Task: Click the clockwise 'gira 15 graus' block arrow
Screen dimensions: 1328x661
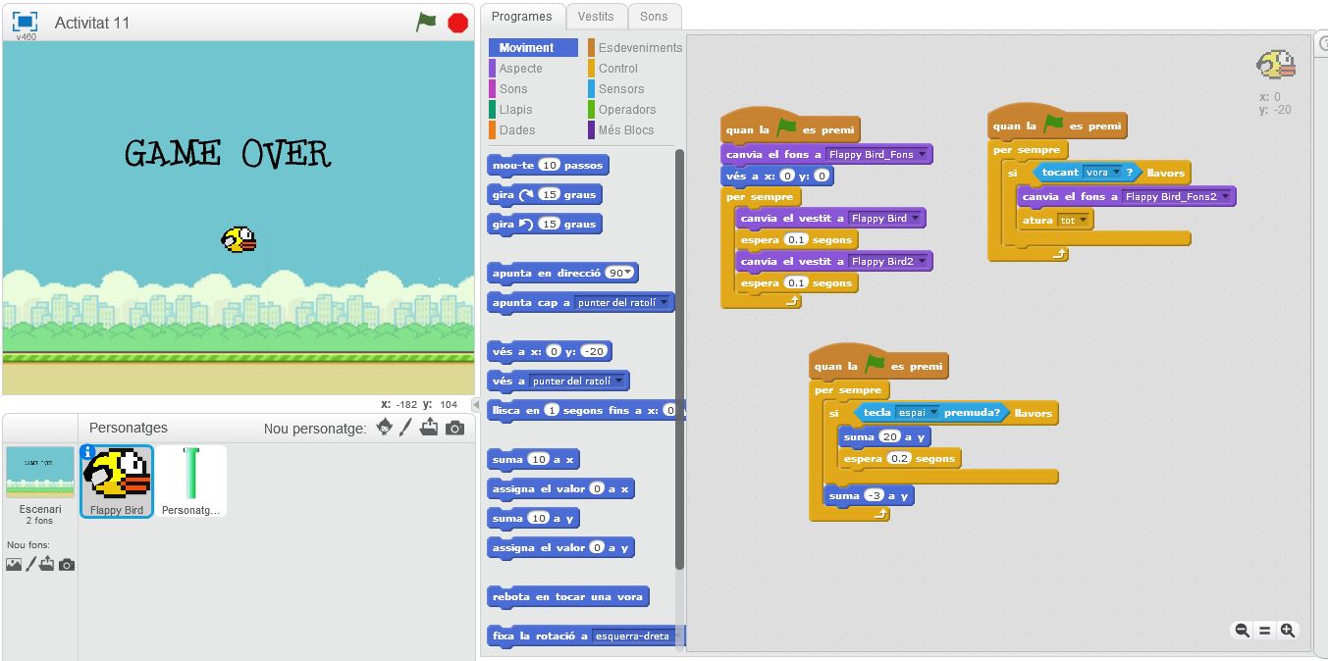Action: coord(527,194)
